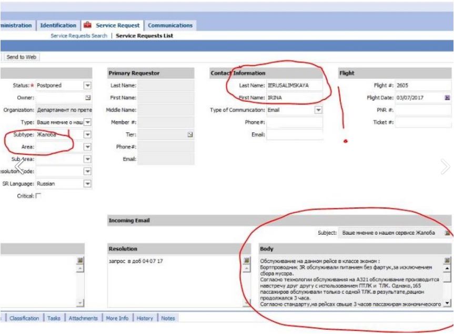Click the Ticket # input field
The height and width of the screenshot is (334, 454).
pos(423,122)
